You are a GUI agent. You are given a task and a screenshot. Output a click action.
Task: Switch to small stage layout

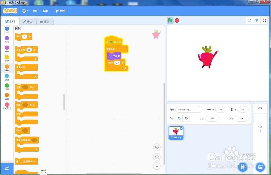pos(249,20)
